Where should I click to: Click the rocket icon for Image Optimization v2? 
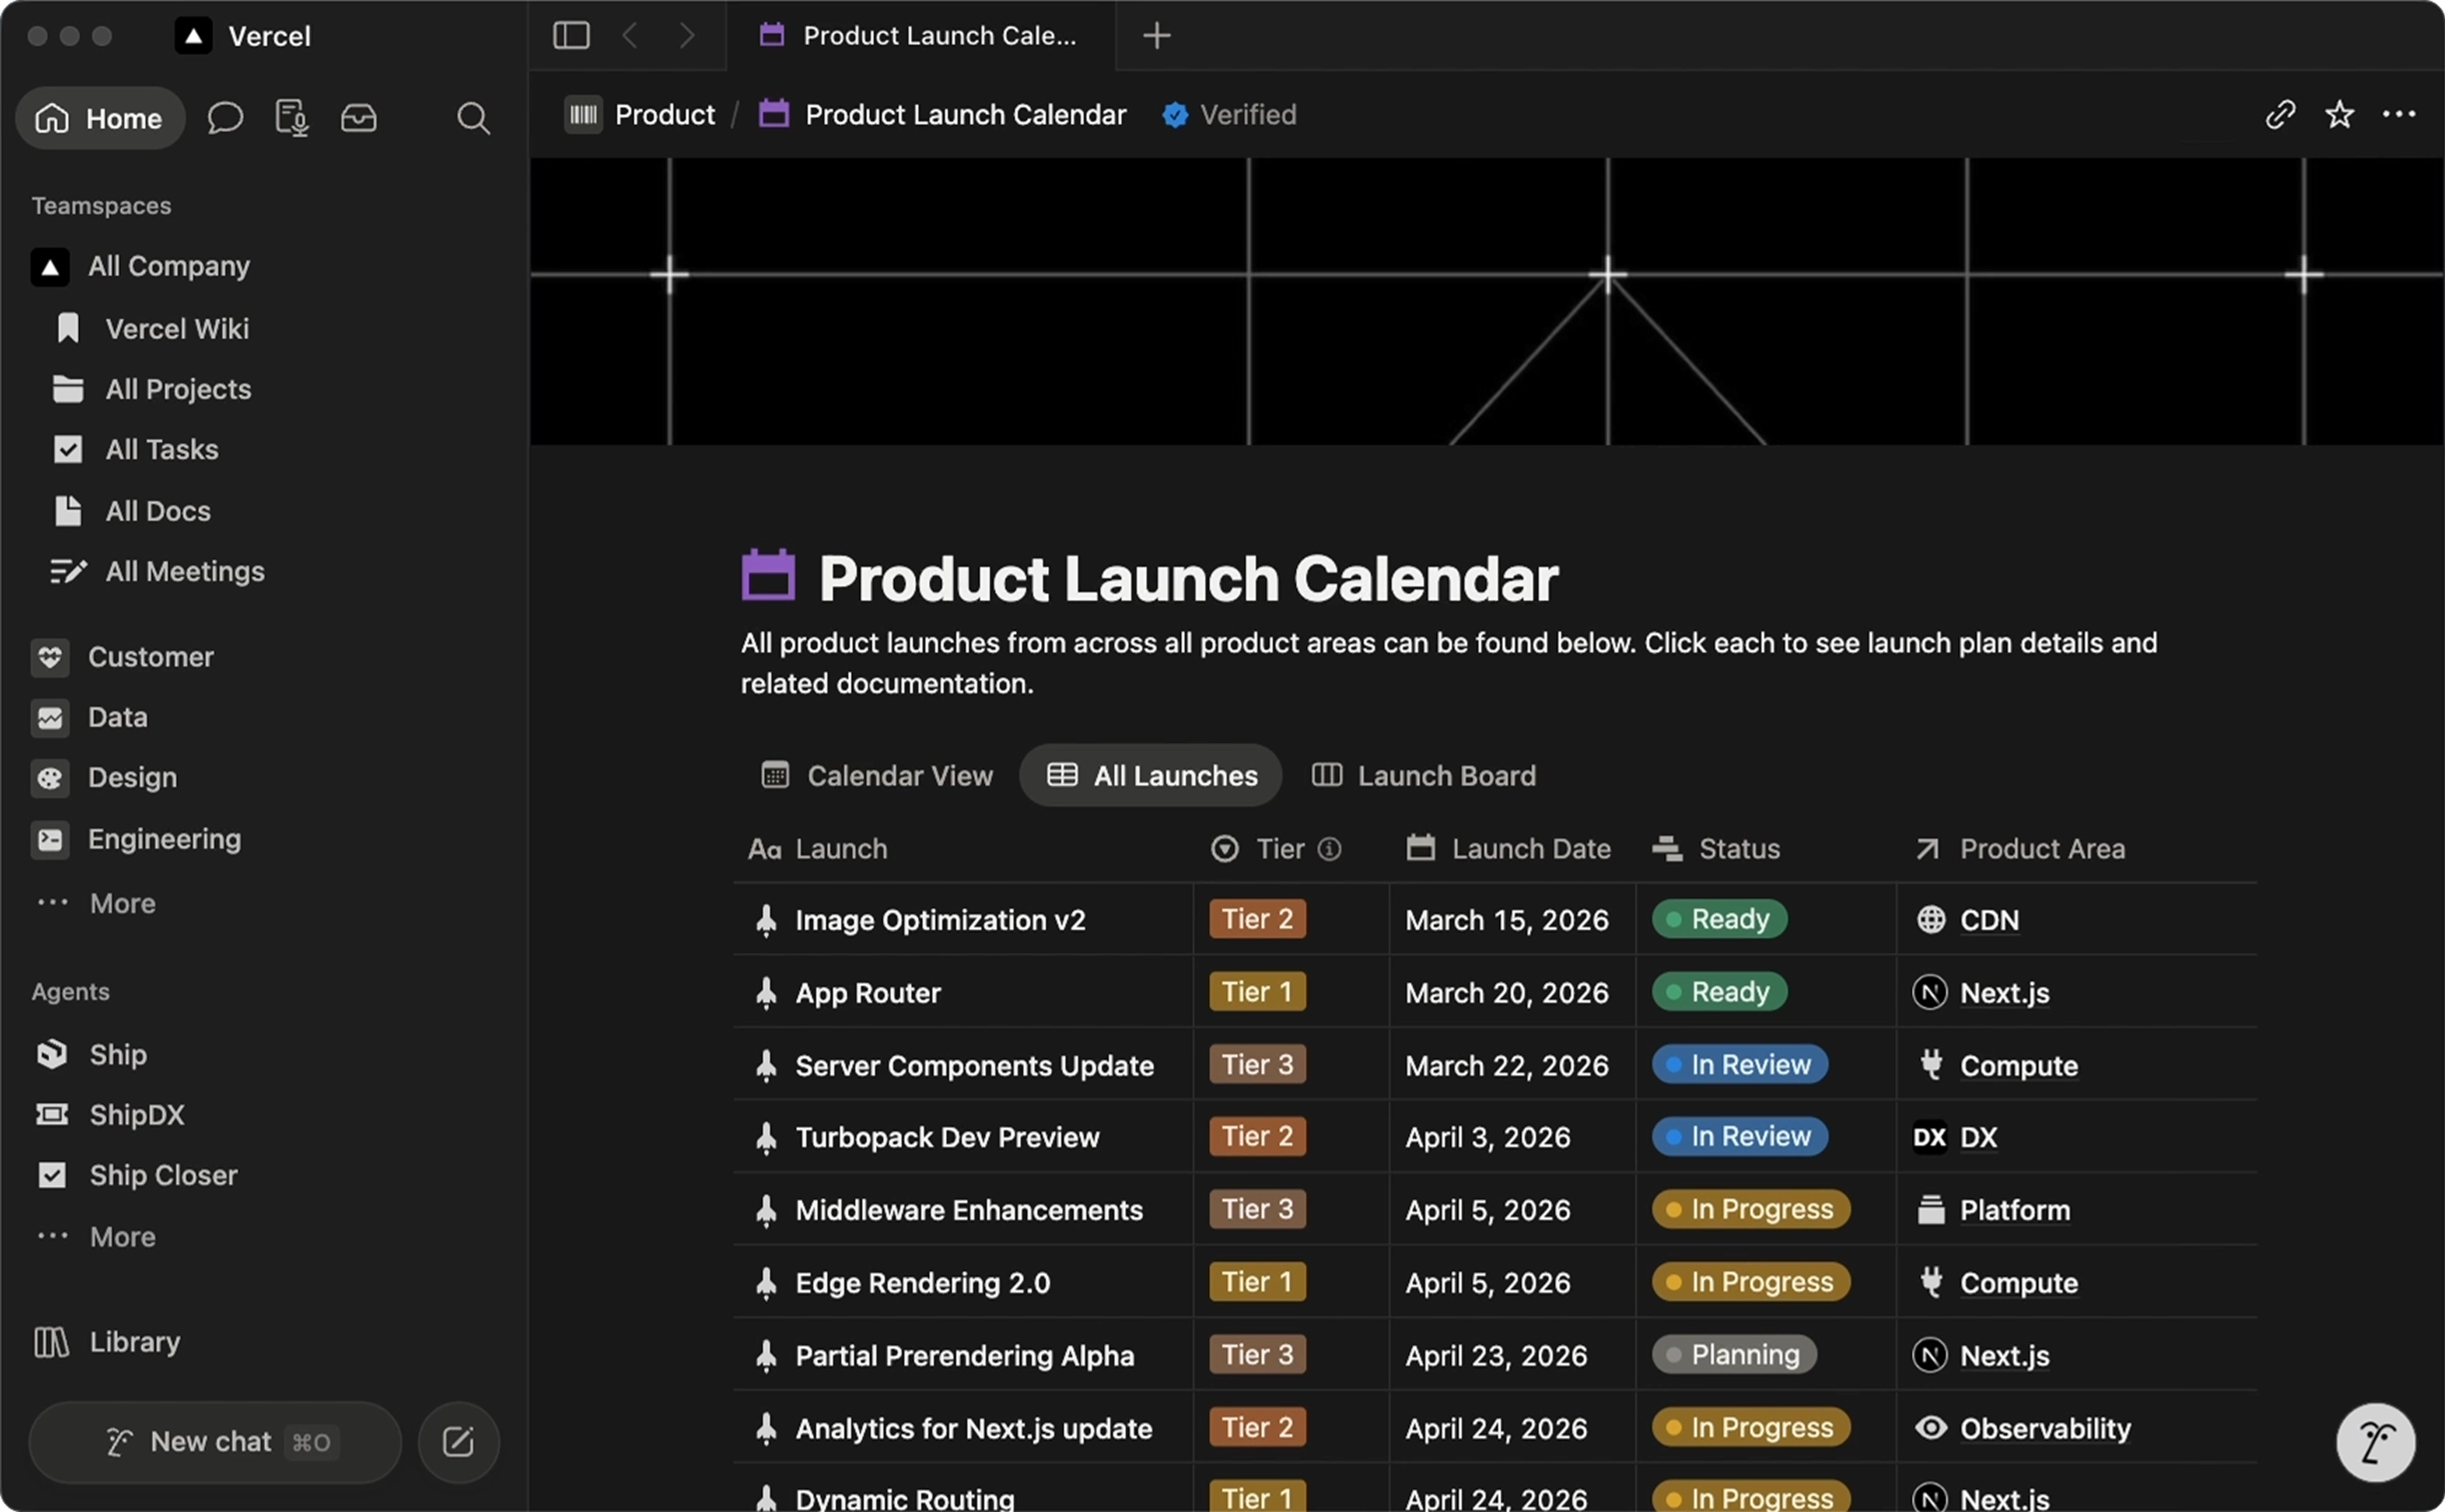coord(766,920)
